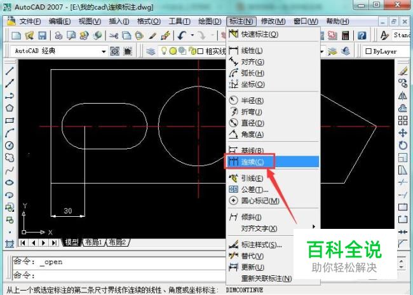Image resolution: width=413 pixels, height=295 pixels.
Task: Select the Construction line tool
Action: click(x=10, y=83)
